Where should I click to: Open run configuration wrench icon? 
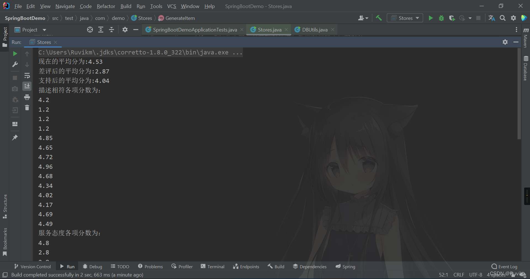pos(15,64)
